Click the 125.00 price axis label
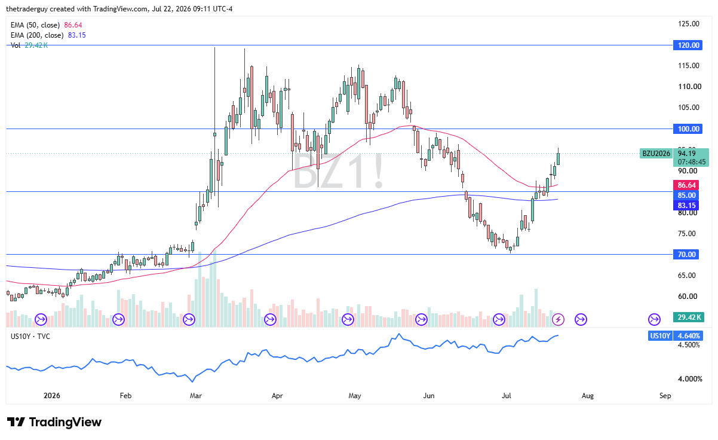This screenshot has height=440, width=718. point(688,24)
